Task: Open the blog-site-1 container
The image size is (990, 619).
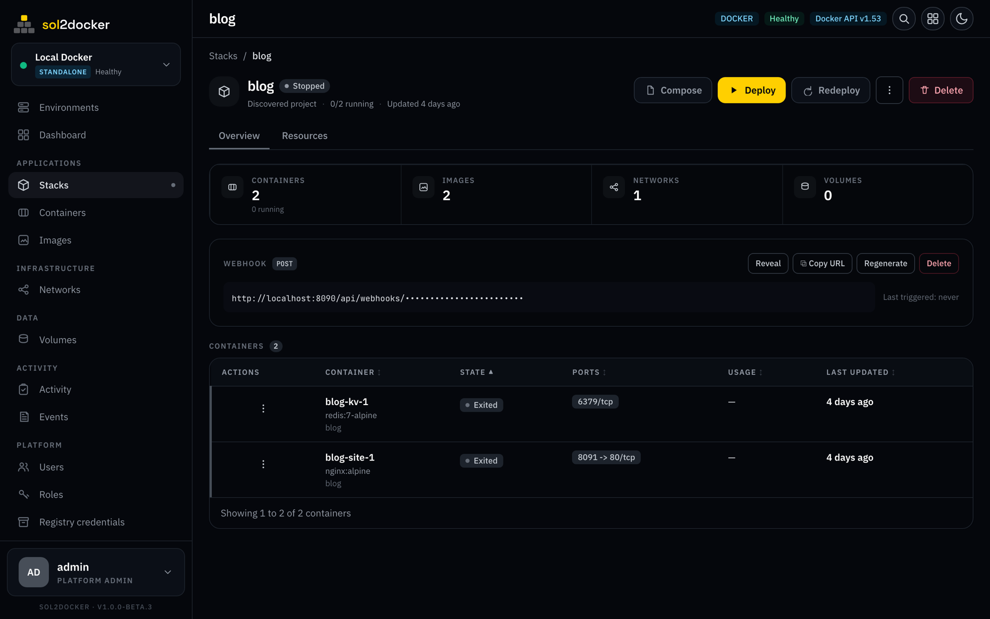Action: tap(349, 458)
